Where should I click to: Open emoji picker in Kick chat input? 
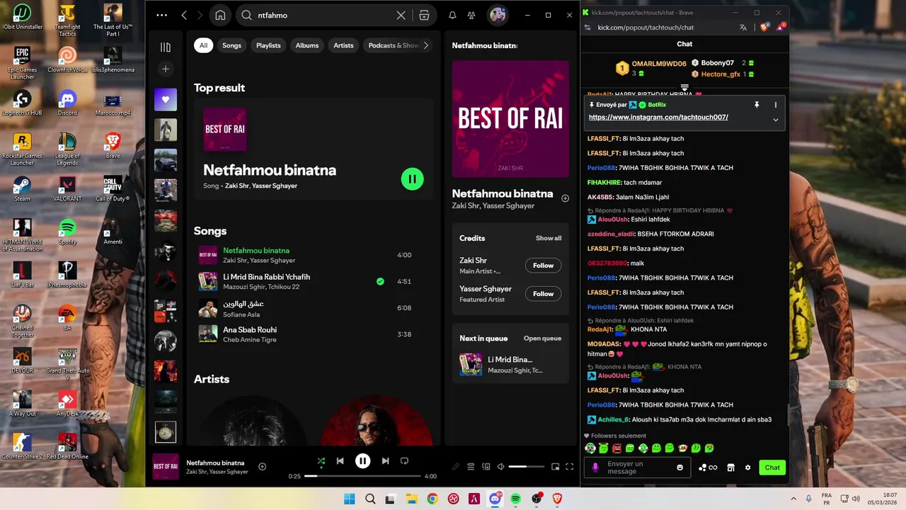coord(680,467)
